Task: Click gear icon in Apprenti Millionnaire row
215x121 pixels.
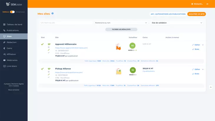Action: [49, 47]
